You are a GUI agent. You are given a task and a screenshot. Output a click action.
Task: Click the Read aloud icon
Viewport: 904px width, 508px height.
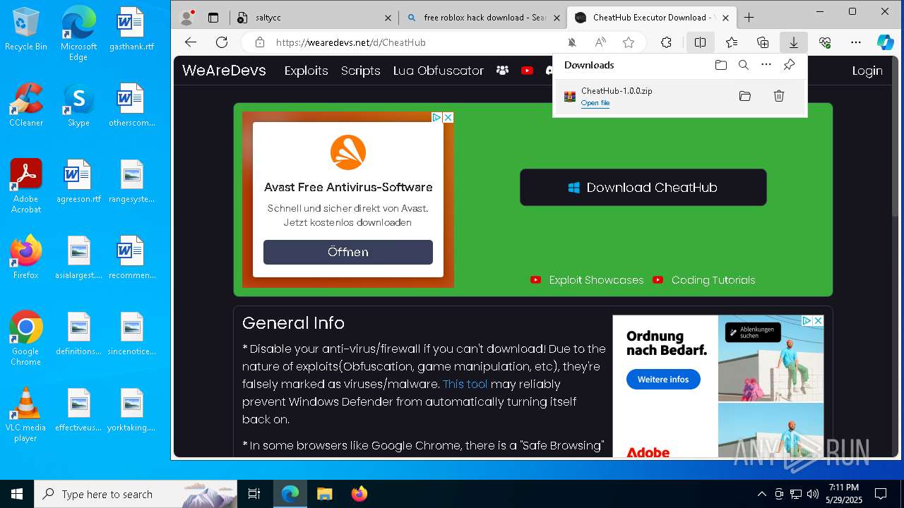(600, 42)
